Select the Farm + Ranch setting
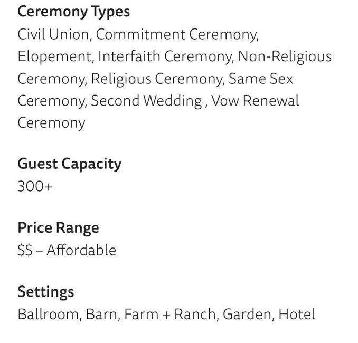 pyautogui.click(x=172, y=315)
